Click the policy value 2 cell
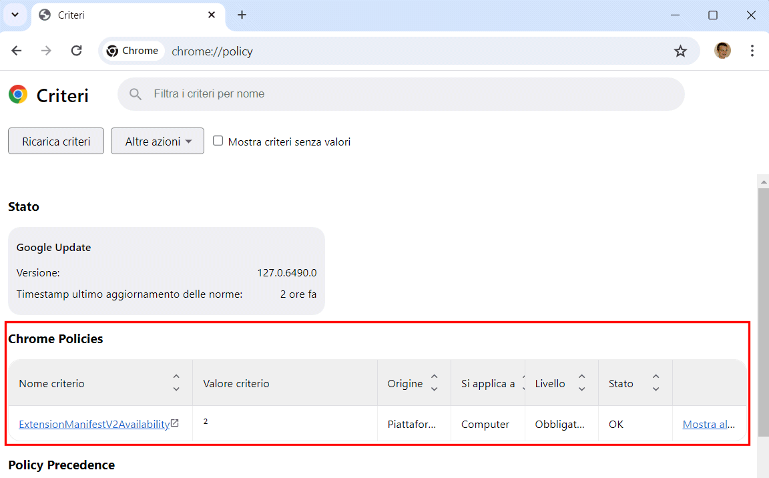 pos(285,423)
